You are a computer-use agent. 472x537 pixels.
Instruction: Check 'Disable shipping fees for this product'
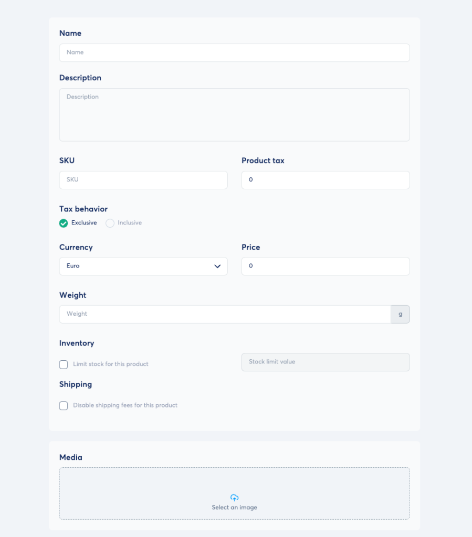pos(64,405)
